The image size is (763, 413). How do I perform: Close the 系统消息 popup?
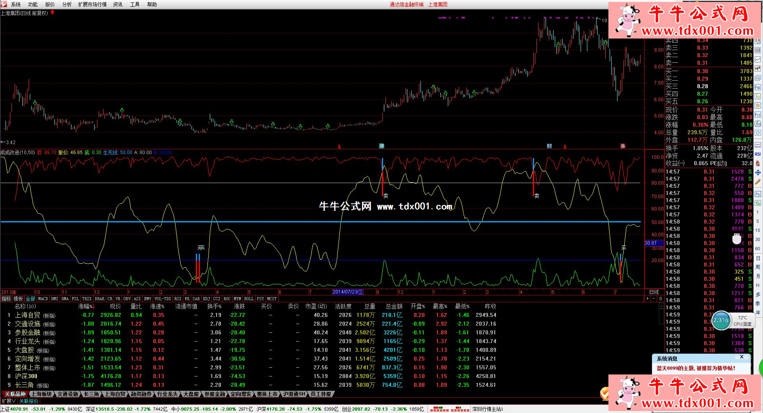tap(742, 357)
